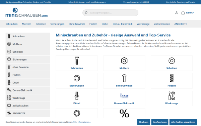
Task: Select ANGEBOTE in the top navigation bar
Action: point(181,24)
